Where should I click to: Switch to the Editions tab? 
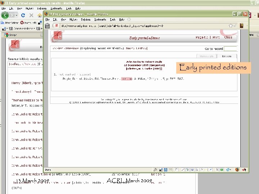(x=227, y=56)
